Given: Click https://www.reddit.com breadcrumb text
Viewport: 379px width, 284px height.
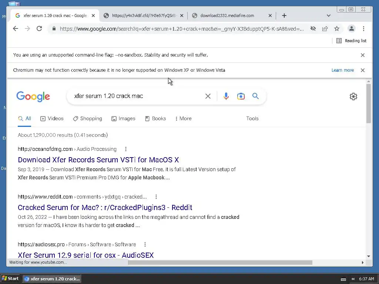Looking at the screenshot, I should pyautogui.click(x=45, y=197).
